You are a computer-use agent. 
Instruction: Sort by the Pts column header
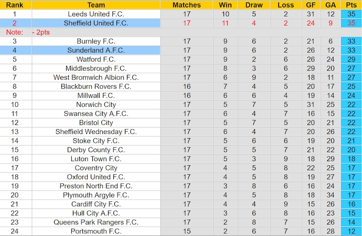point(351,5)
